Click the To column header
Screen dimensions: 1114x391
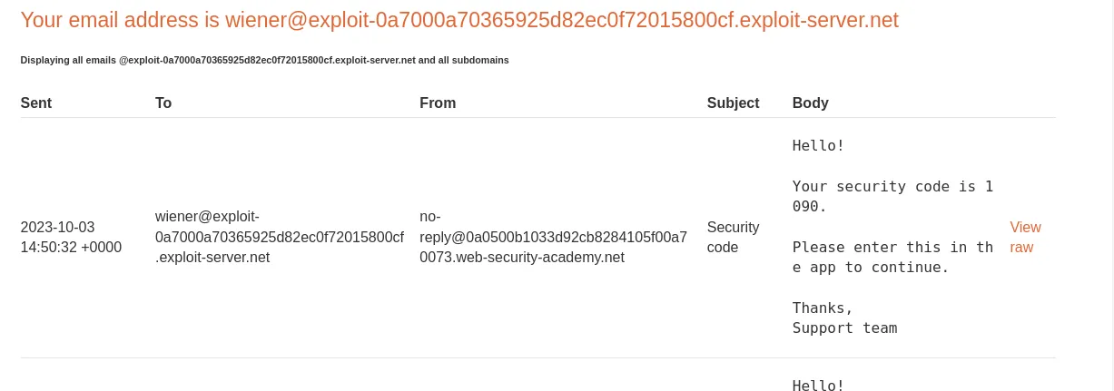(163, 103)
